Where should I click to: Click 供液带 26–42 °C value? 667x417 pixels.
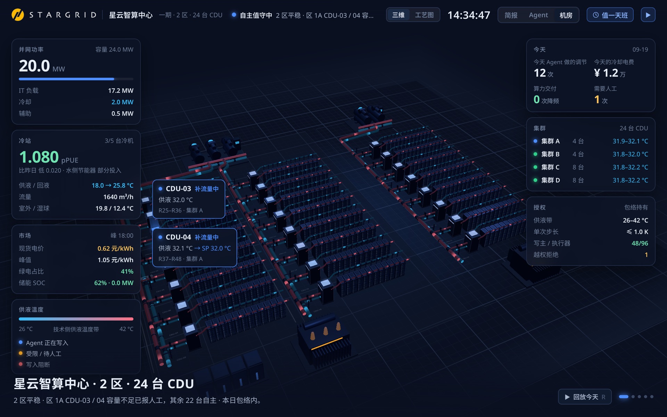[635, 220]
